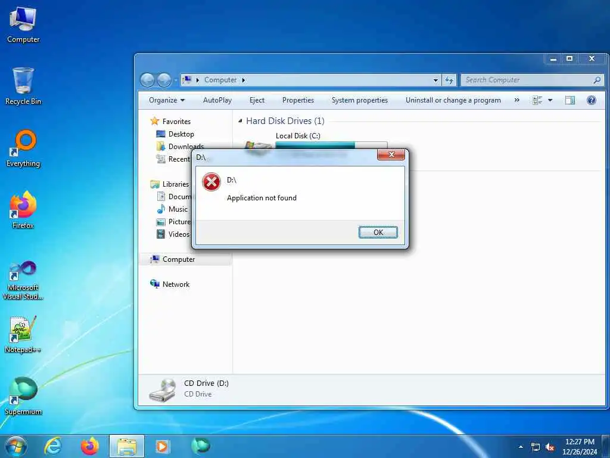610x458 pixels.
Task: Launch the Firefox desktop shortcut
Action: [23, 211]
